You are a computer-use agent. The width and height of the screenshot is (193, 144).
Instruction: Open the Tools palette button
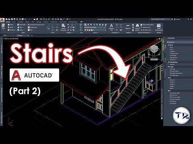[x=3, y=26]
